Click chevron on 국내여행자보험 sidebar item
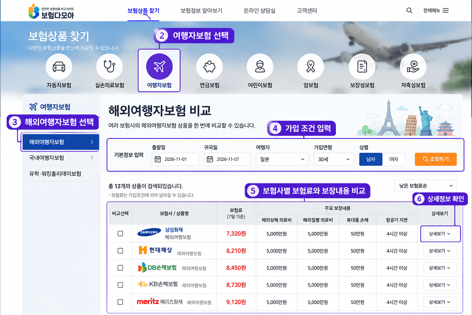Viewport: 472px width, 315px height. pos(92,158)
